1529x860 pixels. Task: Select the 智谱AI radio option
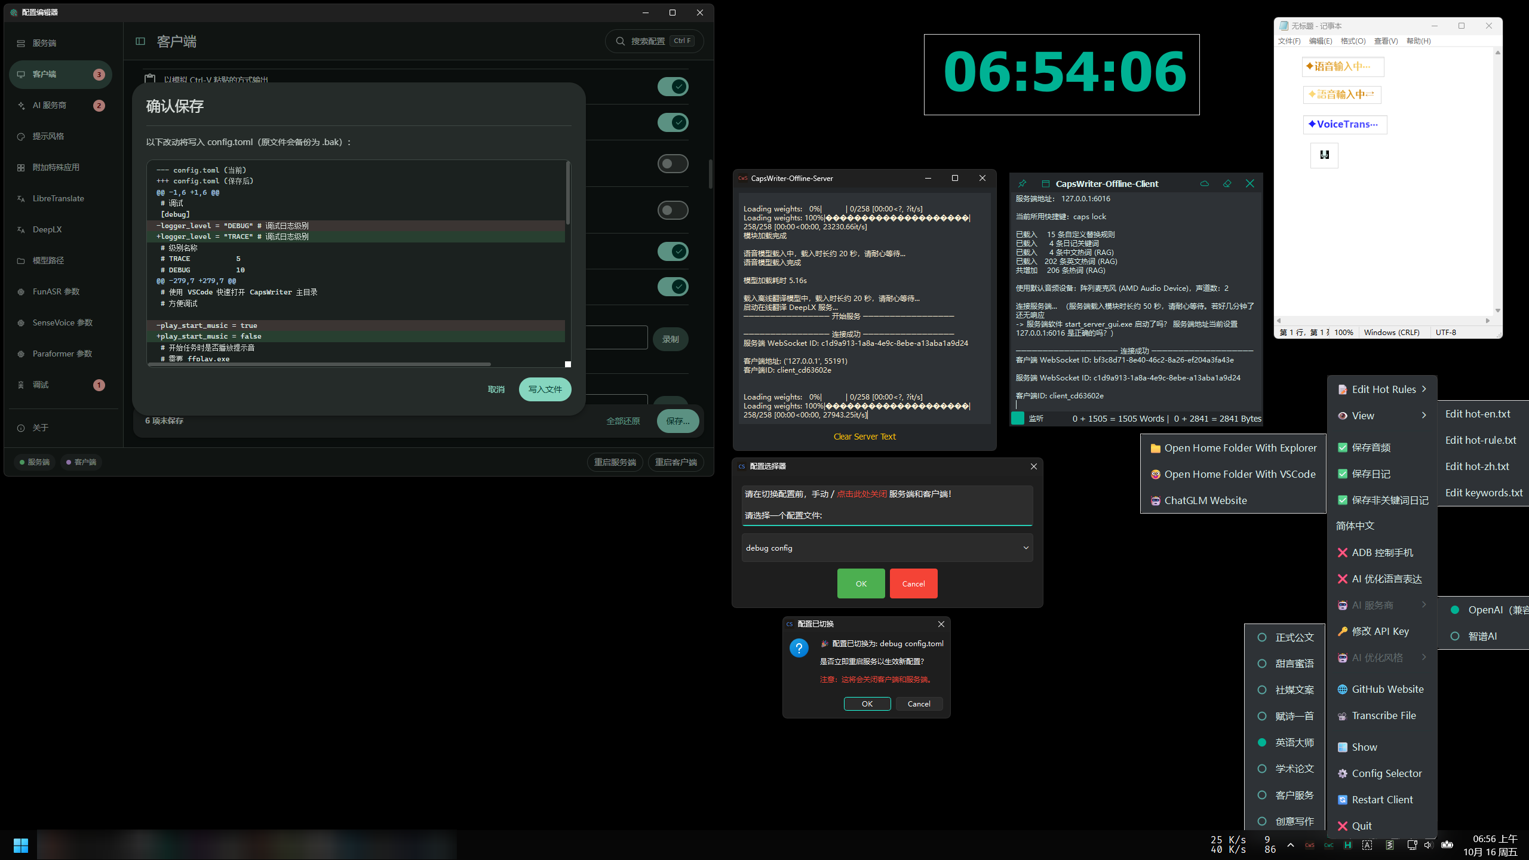coord(1455,636)
